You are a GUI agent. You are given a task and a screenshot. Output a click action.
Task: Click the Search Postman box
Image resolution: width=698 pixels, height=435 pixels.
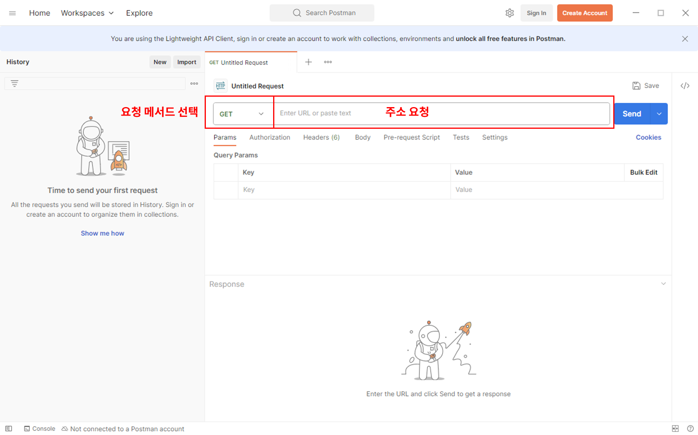coord(322,13)
